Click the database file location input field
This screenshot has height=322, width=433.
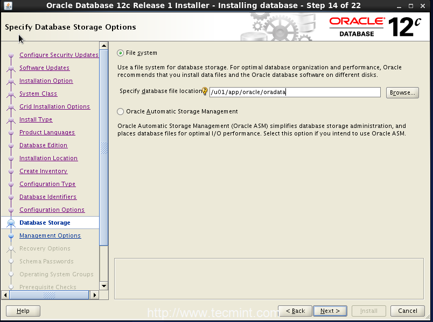295,92
